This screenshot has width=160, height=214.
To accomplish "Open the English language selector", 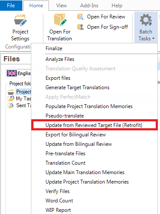I will point(18,73).
